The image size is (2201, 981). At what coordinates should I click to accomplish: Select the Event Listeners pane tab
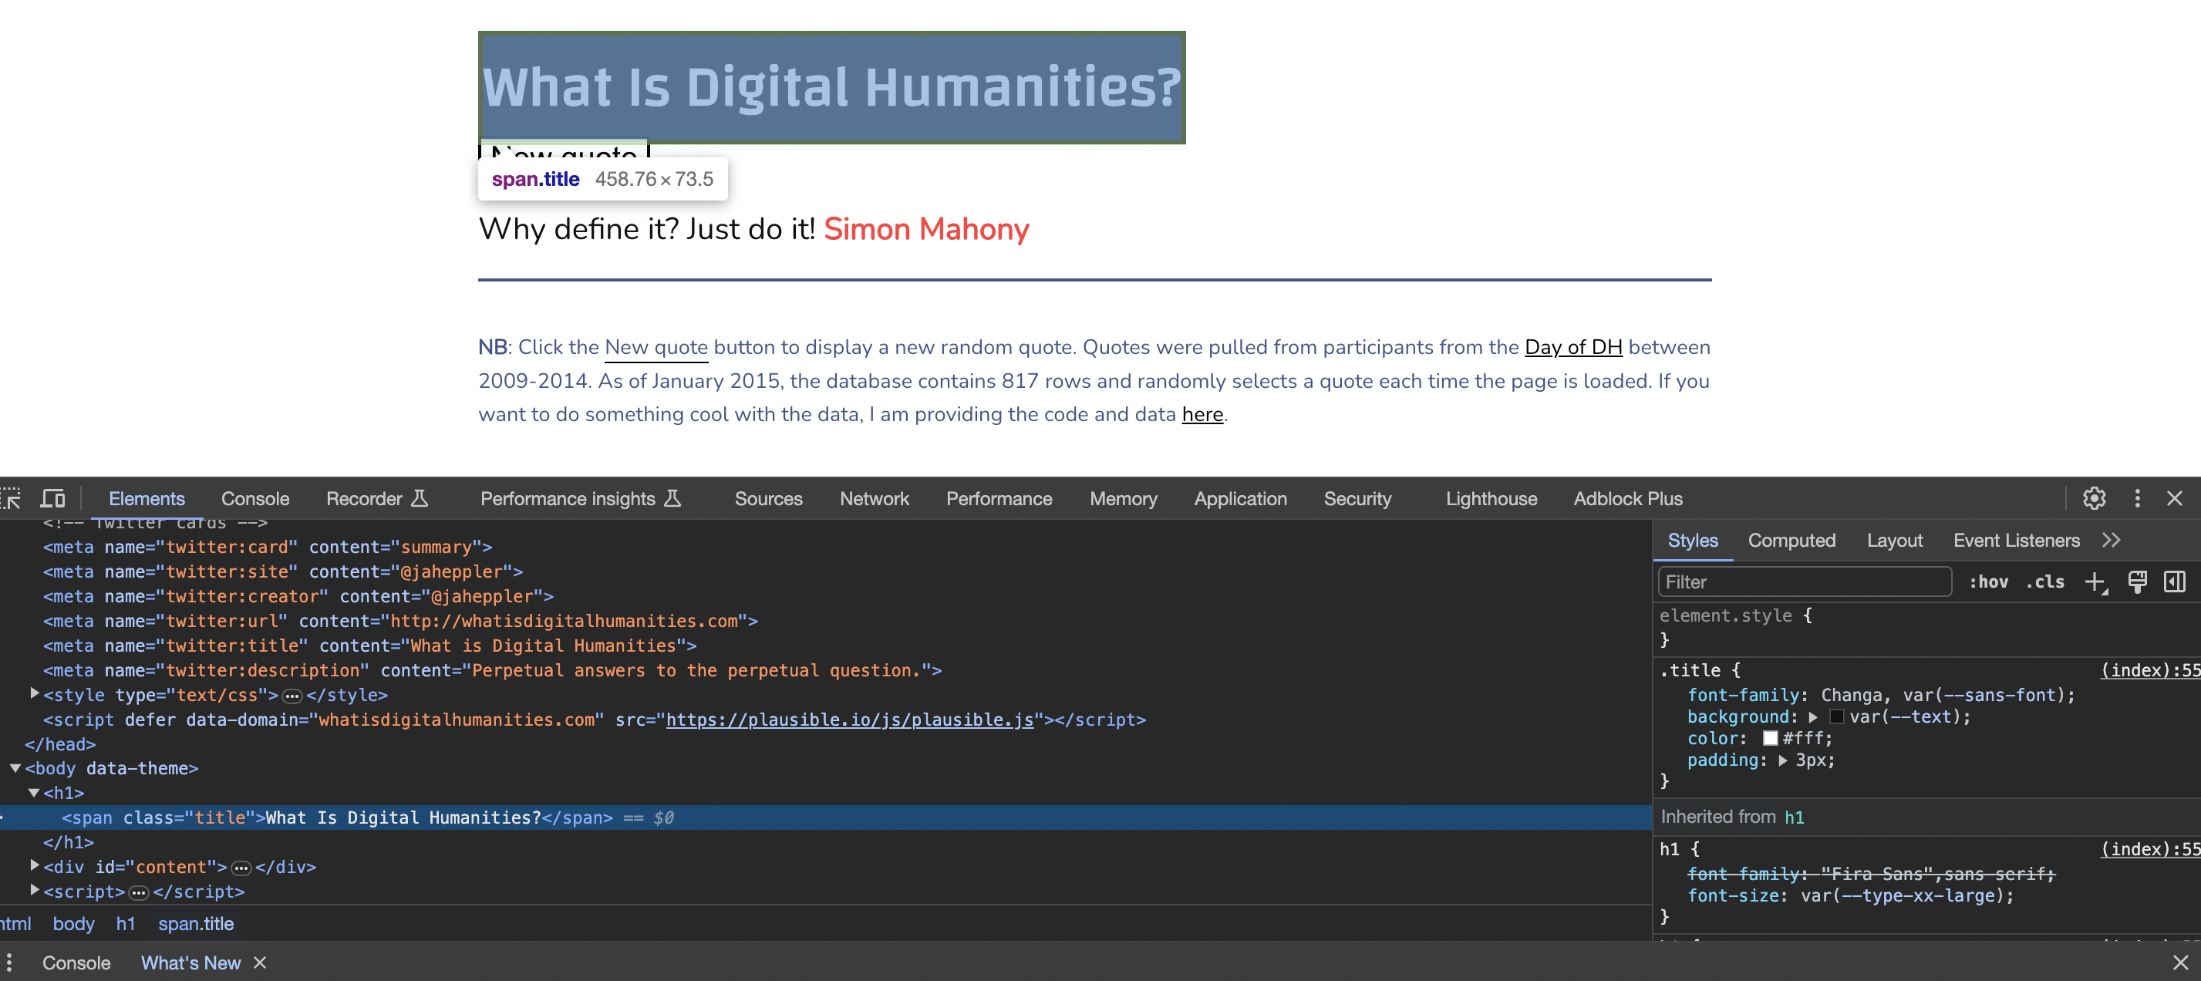pos(2016,540)
